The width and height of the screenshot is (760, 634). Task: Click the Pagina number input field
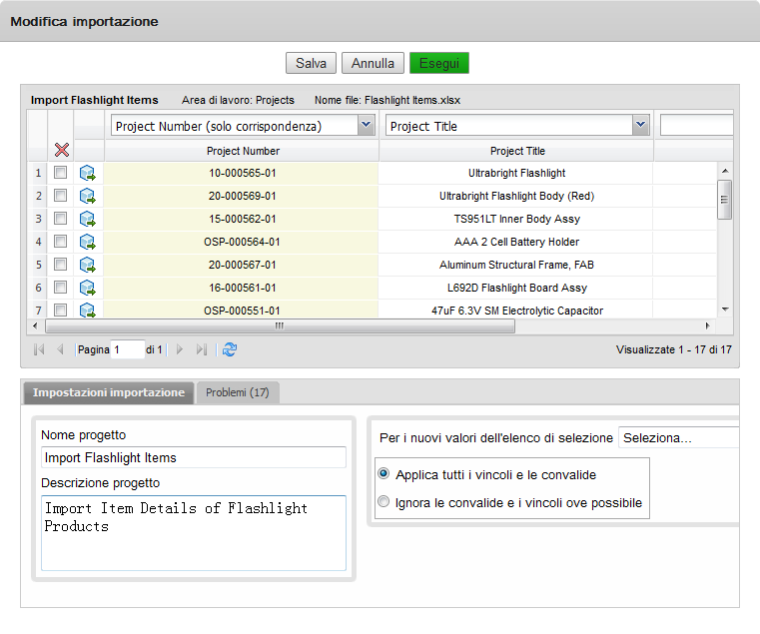[128, 349]
